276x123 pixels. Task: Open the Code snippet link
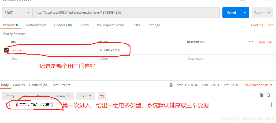point(269,25)
